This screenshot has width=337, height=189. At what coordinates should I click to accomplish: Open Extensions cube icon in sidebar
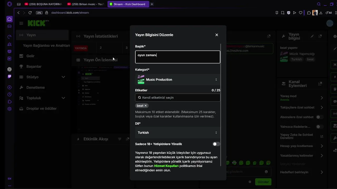(9, 102)
